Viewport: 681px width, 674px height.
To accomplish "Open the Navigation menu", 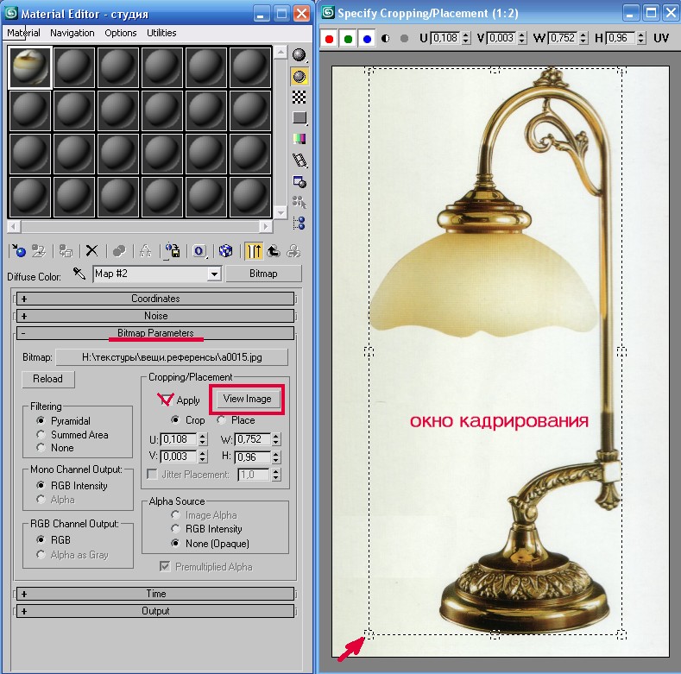I will click(73, 33).
